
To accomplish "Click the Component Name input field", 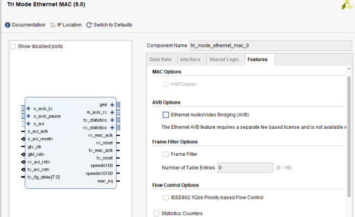I will click(271, 45).
